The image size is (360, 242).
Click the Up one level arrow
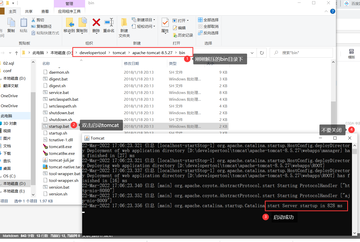[17, 53]
